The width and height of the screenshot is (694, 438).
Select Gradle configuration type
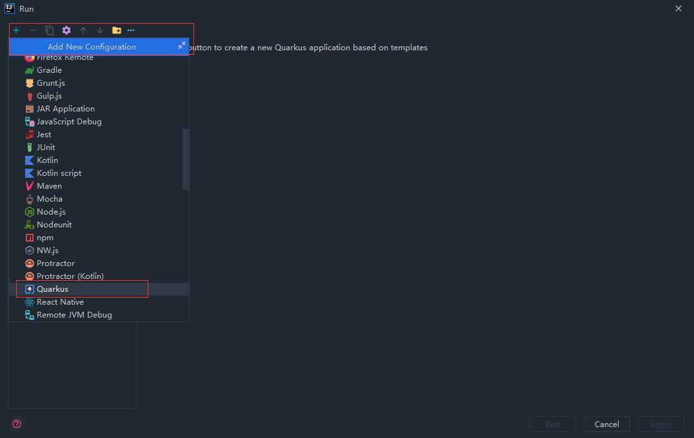click(x=99, y=70)
